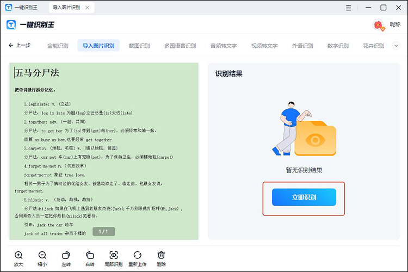Screen dimensions: 408x272
Task: Click the 立即识别 button
Action: (304, 197)
